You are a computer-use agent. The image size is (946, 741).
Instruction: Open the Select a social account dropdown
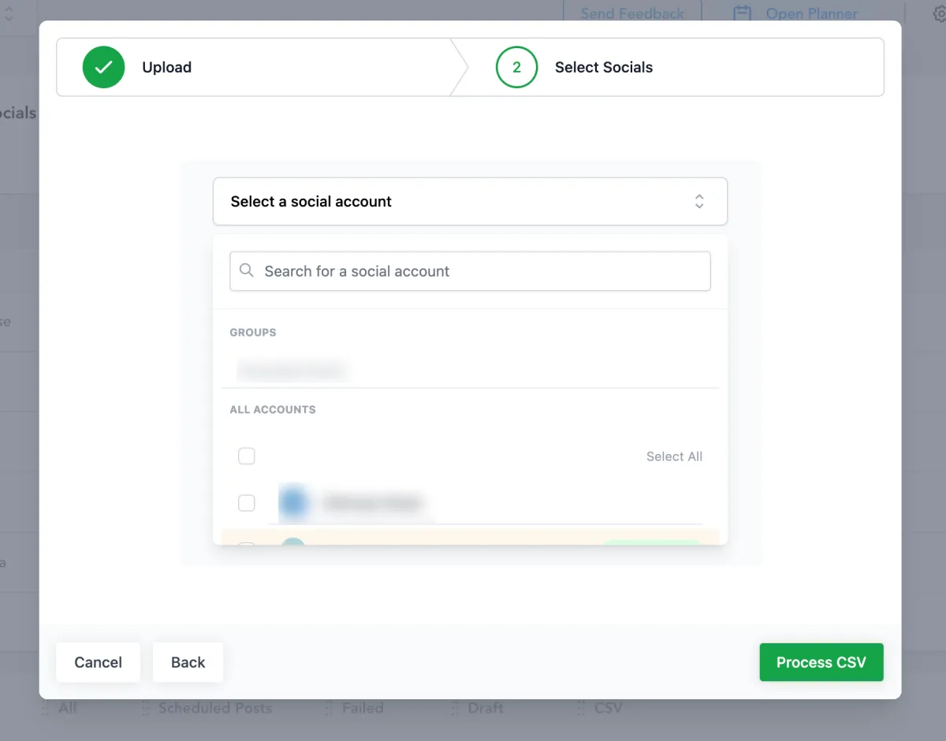pos(470,201)
